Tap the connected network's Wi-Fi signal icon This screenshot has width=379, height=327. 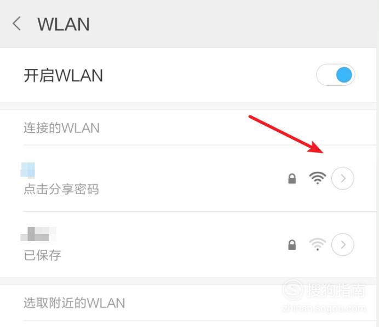(x=318, y=178)
